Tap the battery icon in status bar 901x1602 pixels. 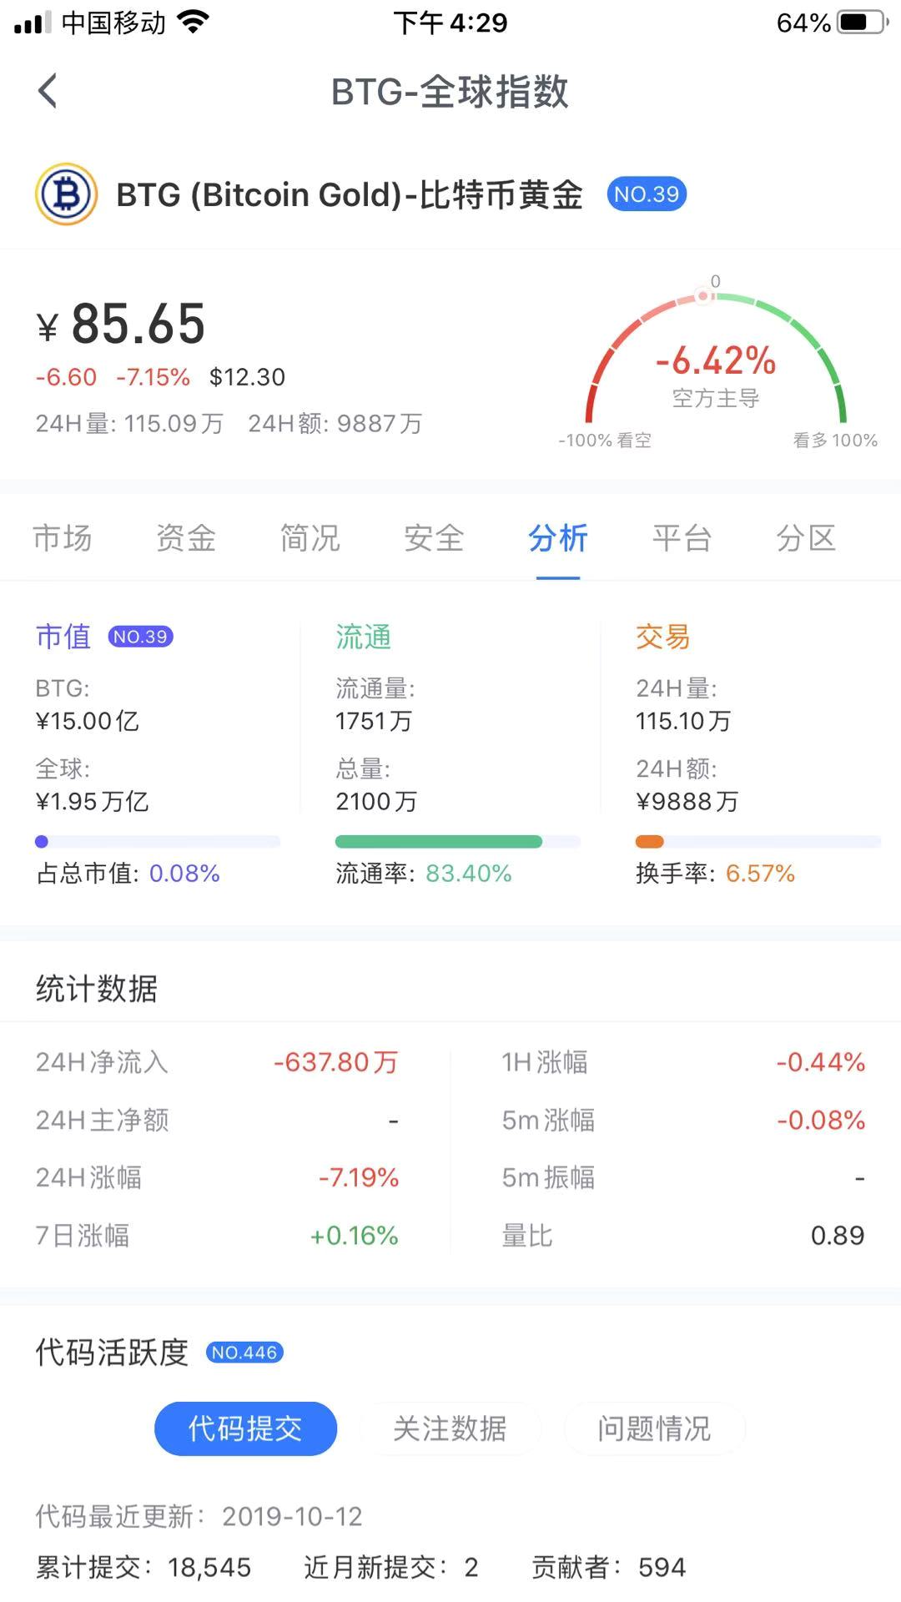[863, 23]
